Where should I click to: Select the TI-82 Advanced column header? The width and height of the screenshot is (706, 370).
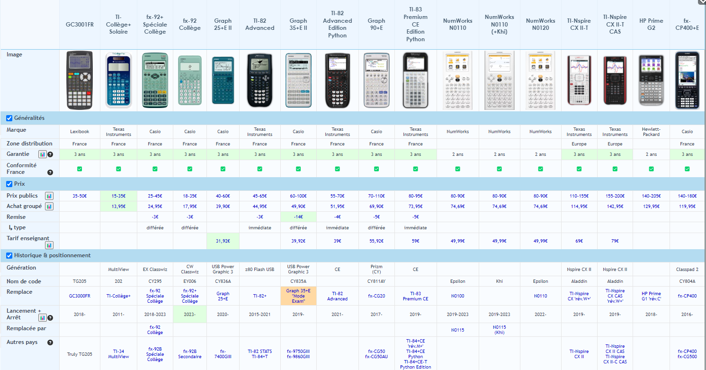coord(259,24)
